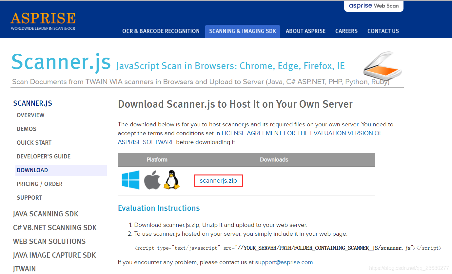Expand the JTWAIN sidebar section

[x=24, y=269]
